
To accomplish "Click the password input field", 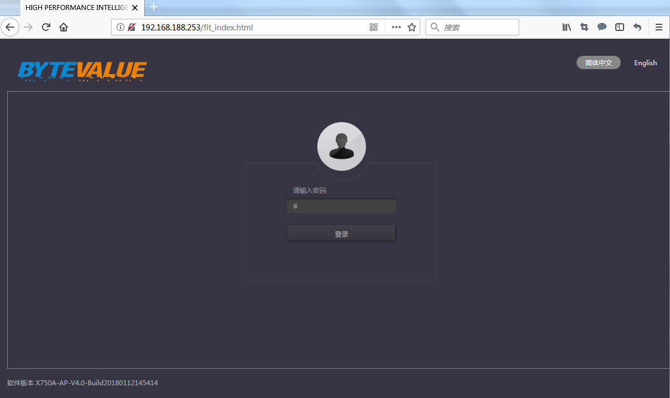I will point(347,206).
